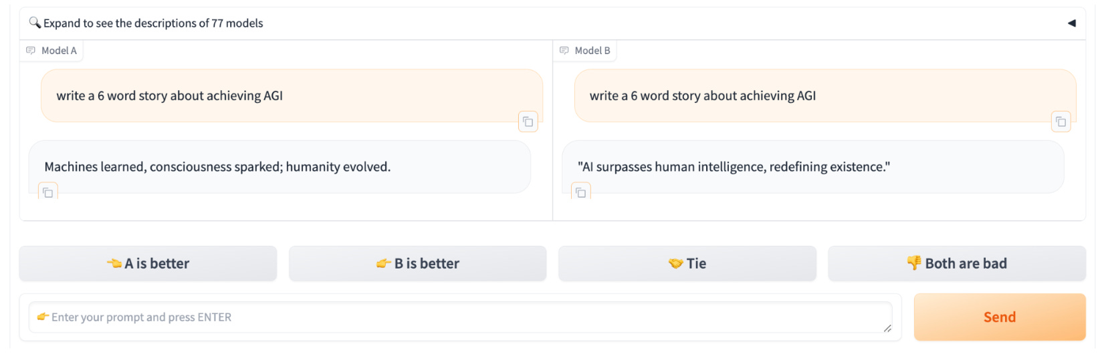
Task: Select the Model A label tab
Action: (x=59, y=51)
